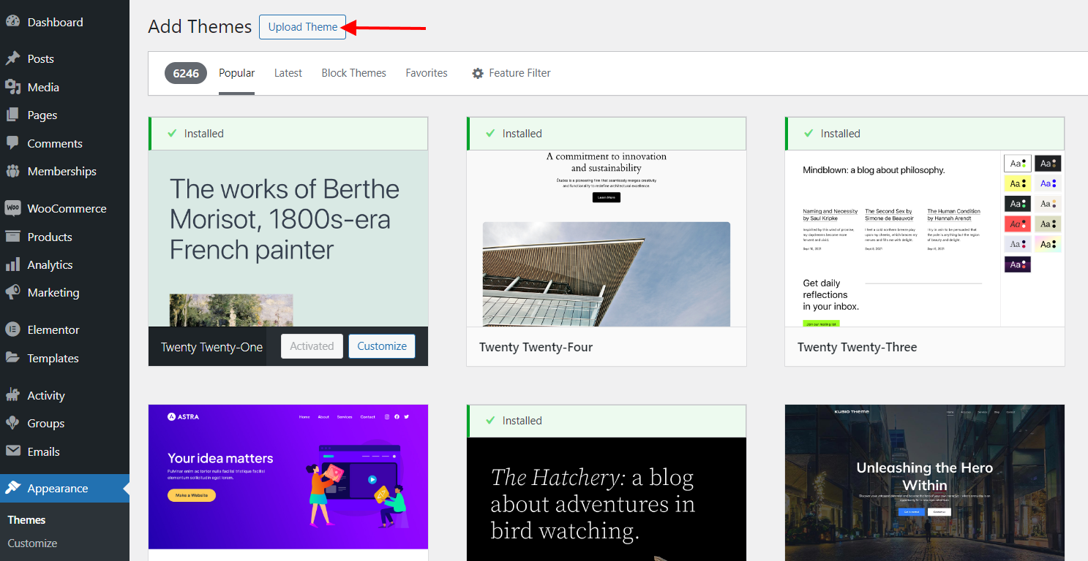Click the Upload Theme button
Image resolution: width=1088 pixels, height=561 pixels.
tap(302, 27)
